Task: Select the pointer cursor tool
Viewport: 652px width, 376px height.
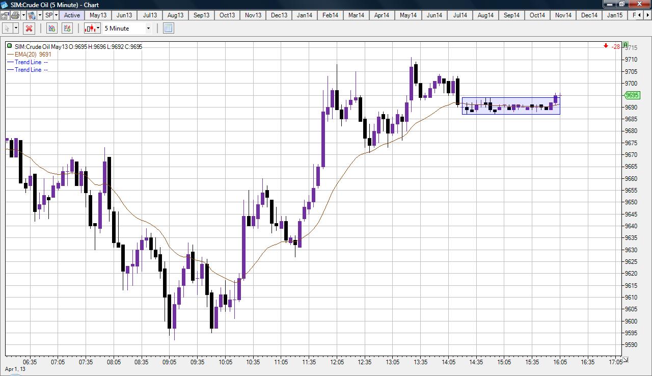Action: (8, 29)
